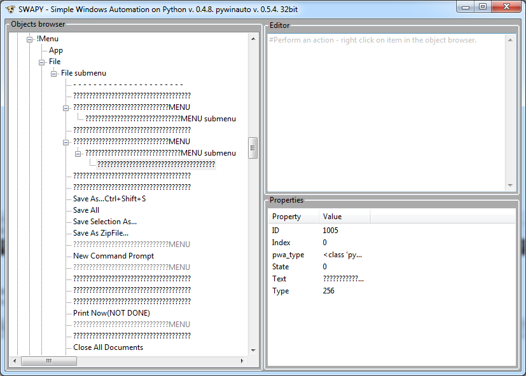Collapse the File submenu node
The height and width of the screenshot is (376, 526).
pos(53,74)
